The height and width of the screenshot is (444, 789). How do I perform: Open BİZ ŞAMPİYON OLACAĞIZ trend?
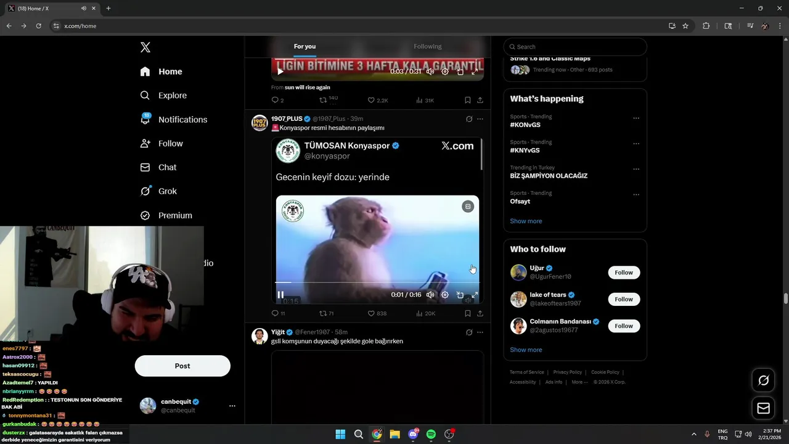click(x=549, y=176)
